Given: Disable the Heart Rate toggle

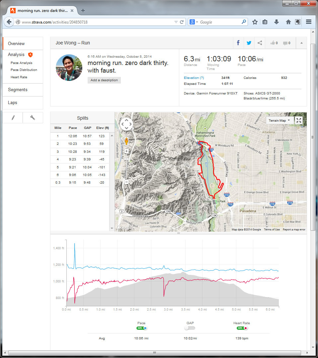Looking at the screenshot, I should click(x=242, y=328).
